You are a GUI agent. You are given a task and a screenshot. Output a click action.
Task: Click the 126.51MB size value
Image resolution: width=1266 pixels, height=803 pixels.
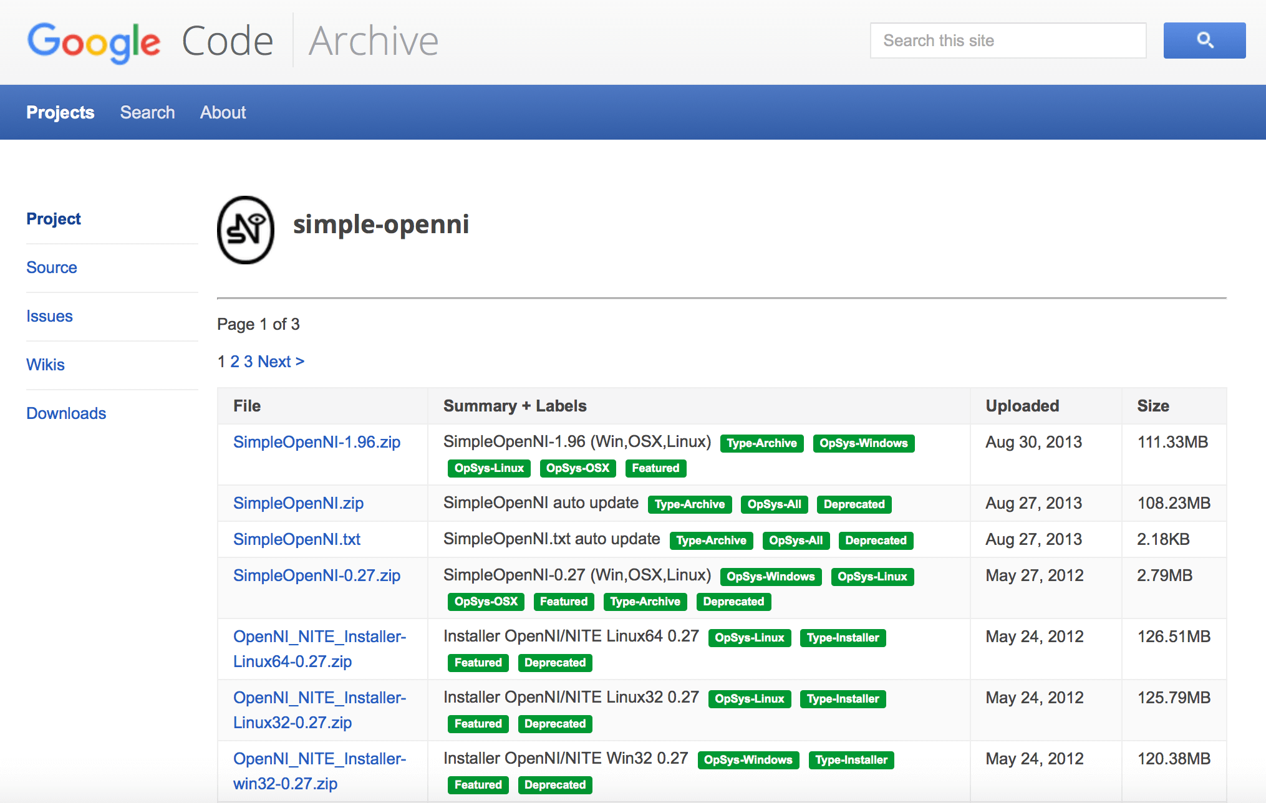1174,637
